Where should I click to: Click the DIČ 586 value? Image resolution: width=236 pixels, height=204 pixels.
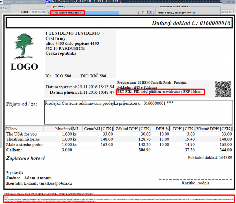click(x=98, y=76)
